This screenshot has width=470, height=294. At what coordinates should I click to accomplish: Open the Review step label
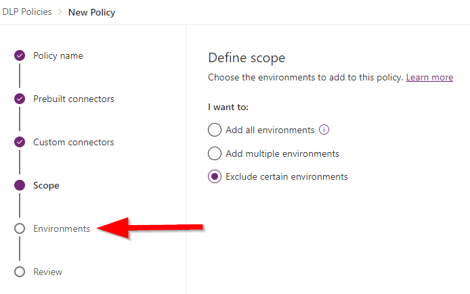point(48,272)
